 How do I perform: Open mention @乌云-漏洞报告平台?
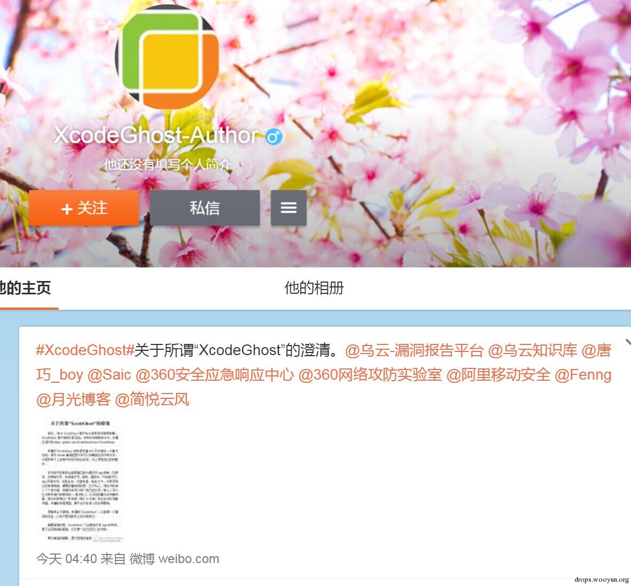414,350
